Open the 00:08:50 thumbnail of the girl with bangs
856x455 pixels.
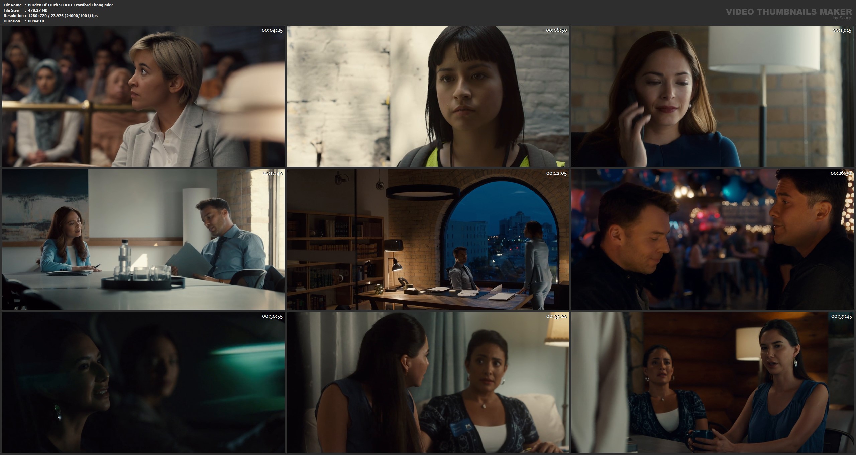tap(428, 96)
